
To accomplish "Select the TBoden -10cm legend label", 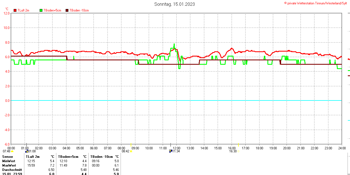I will 79,10.
